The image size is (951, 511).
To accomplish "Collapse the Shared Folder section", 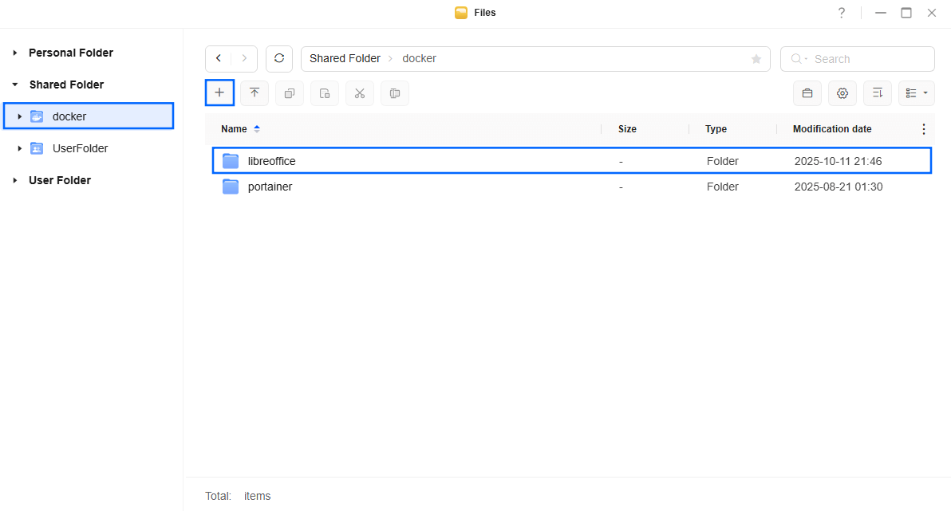I will (x=15, y=85).
